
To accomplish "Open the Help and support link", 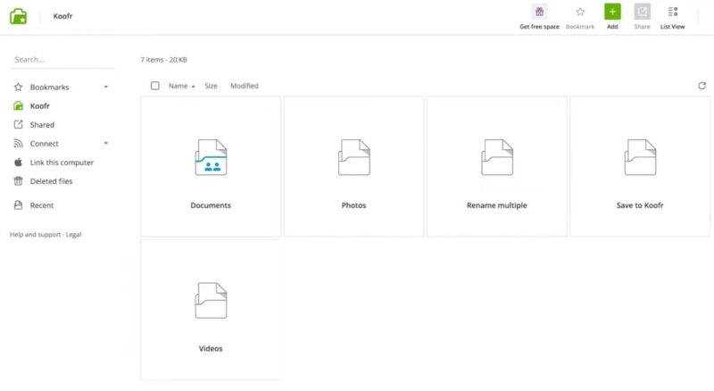I will click(35, 234).
